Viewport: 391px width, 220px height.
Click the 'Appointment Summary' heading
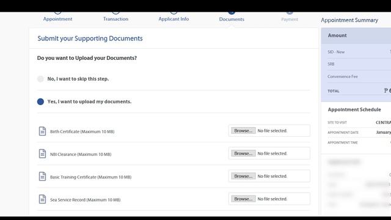[x=349, y=20]
